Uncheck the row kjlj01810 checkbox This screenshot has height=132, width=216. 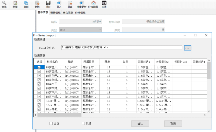[39, 105]
